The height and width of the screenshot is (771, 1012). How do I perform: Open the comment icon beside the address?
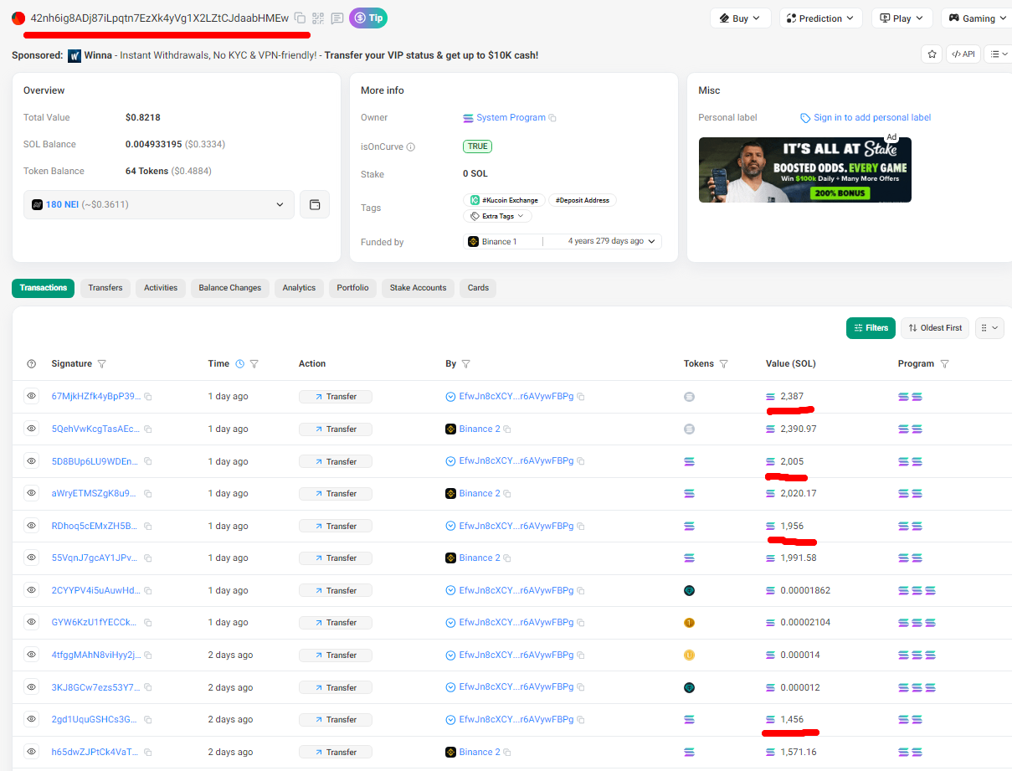click(337, 18)
